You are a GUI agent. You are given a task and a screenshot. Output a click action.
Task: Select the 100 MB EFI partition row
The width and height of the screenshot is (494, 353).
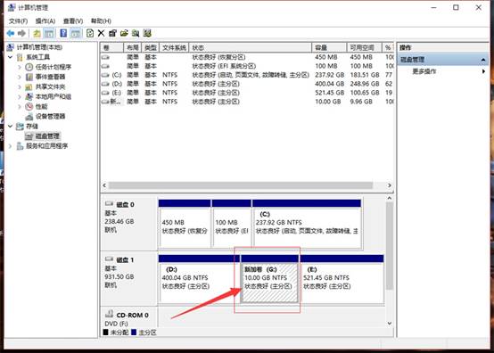pyautogui.click(x=247, y=66)
